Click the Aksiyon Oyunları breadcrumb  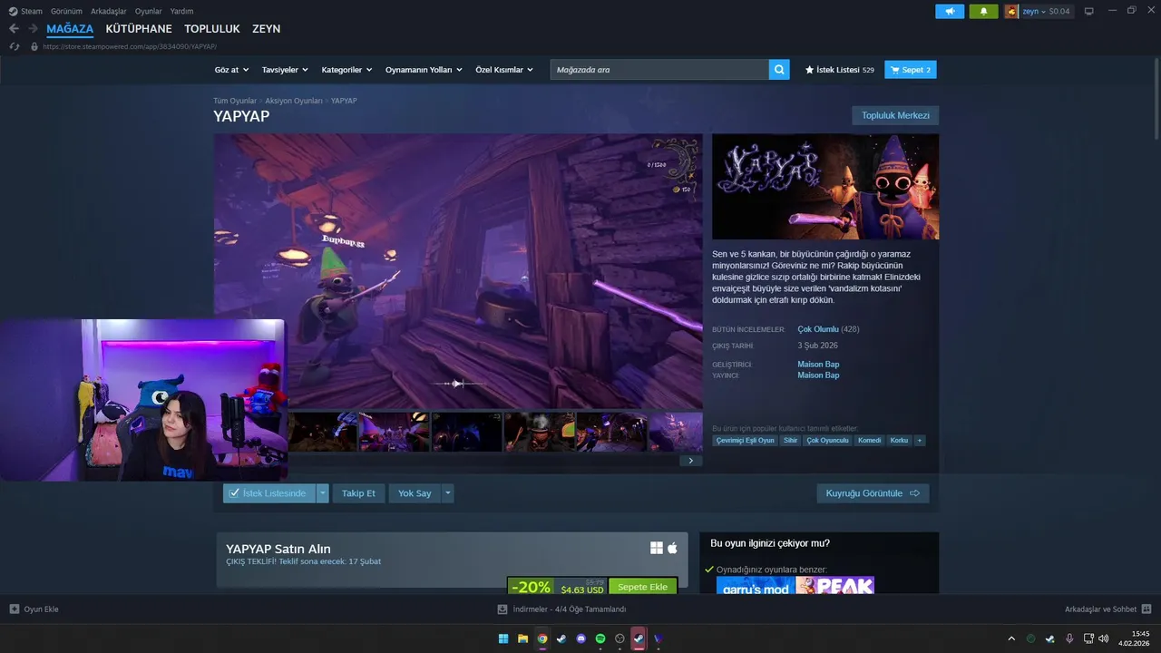pos(294,101)
